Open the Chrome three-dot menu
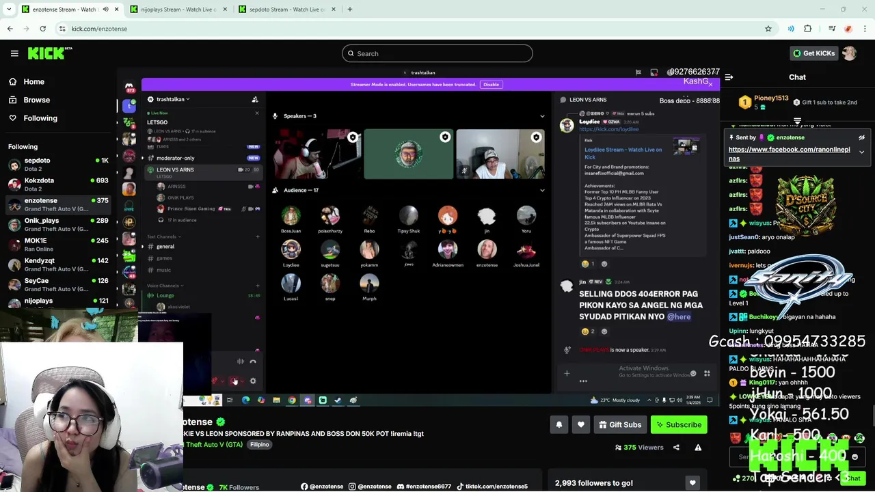Viewport: 875px width, 492px height. (865, 29)
